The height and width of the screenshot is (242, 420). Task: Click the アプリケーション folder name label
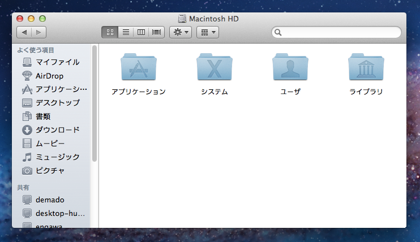(139, 92)
